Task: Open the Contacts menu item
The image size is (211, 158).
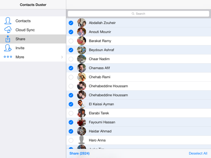Action: (x=23, y=21)
